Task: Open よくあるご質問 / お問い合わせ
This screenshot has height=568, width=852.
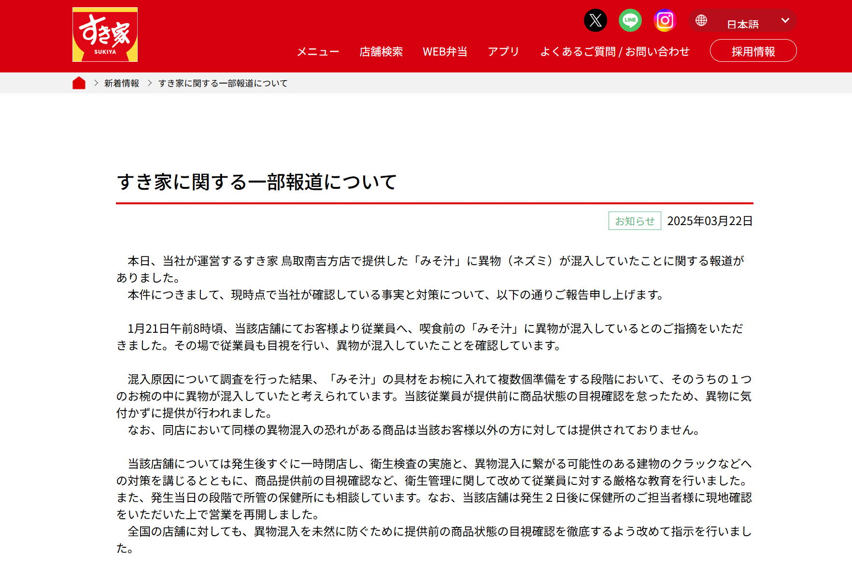Action: [615, 51]
